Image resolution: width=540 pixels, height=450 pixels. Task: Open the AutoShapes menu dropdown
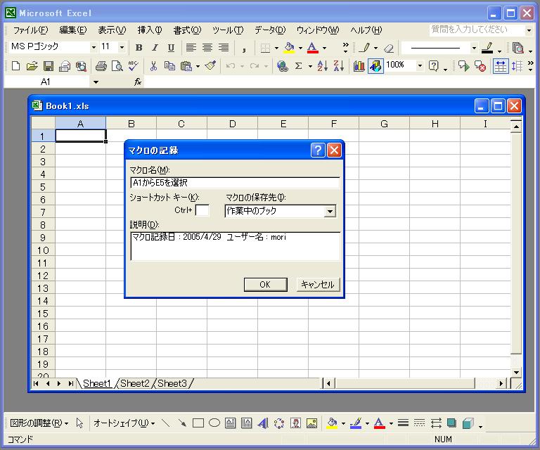(124, 423)
